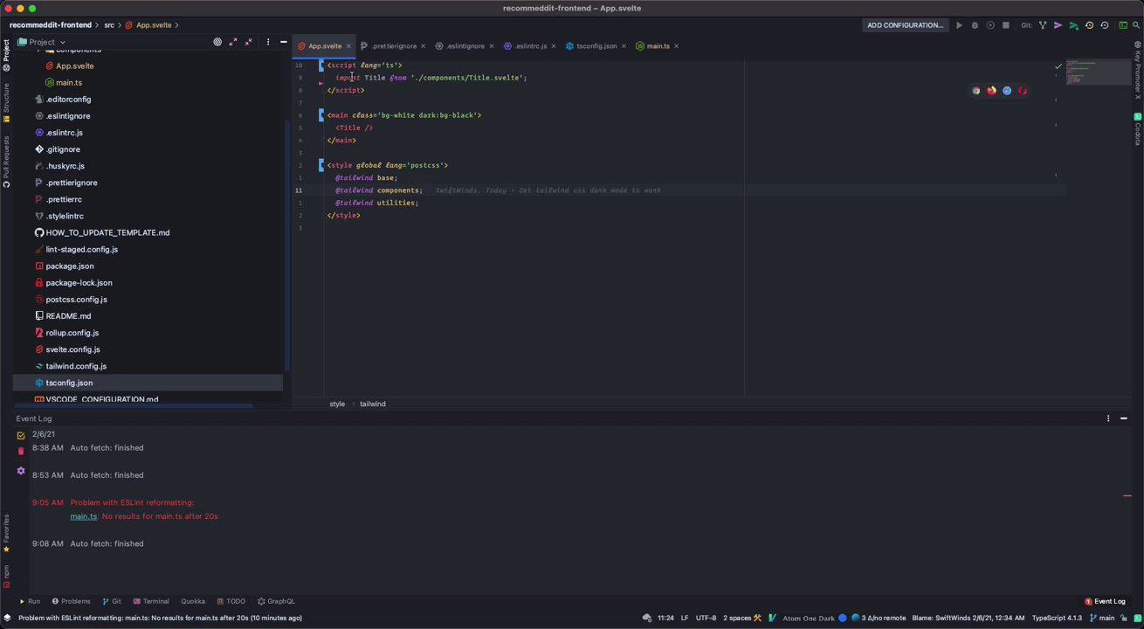Locate opened file in Project tree

coord(217,42)
